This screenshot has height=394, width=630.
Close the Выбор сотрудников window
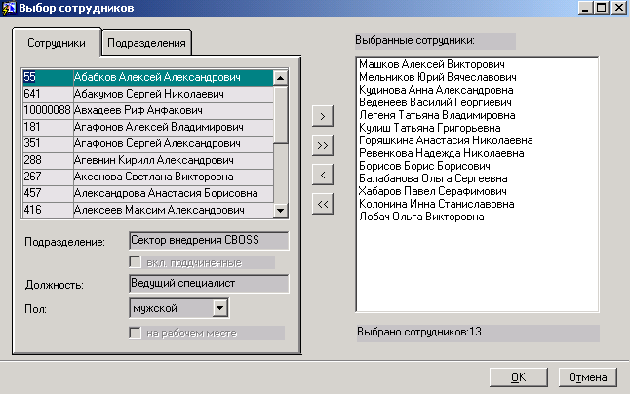click(x=619, y=8)
